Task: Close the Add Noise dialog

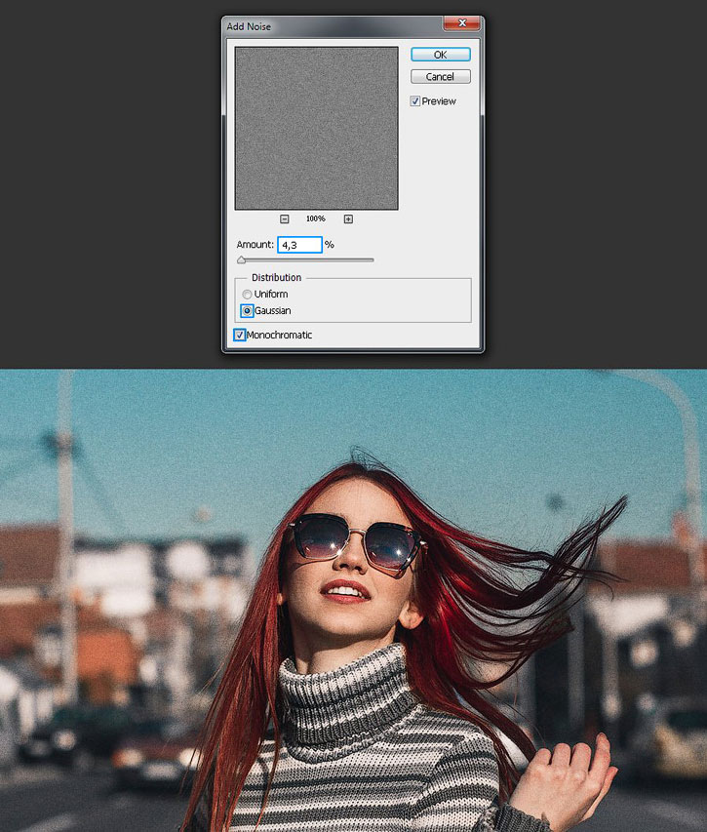Action: 461,22
